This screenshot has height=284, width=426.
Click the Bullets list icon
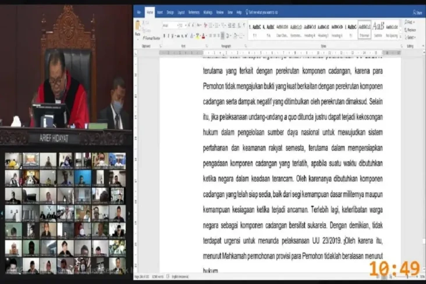coord(211,25)
